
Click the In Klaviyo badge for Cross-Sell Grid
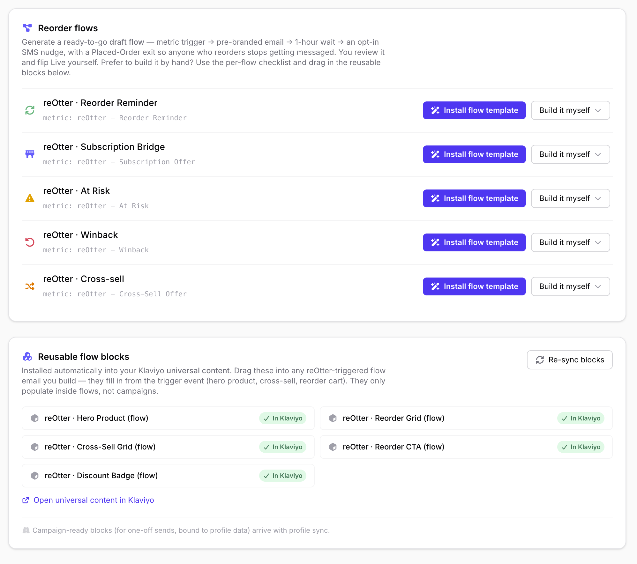click(x=283, y=447)
